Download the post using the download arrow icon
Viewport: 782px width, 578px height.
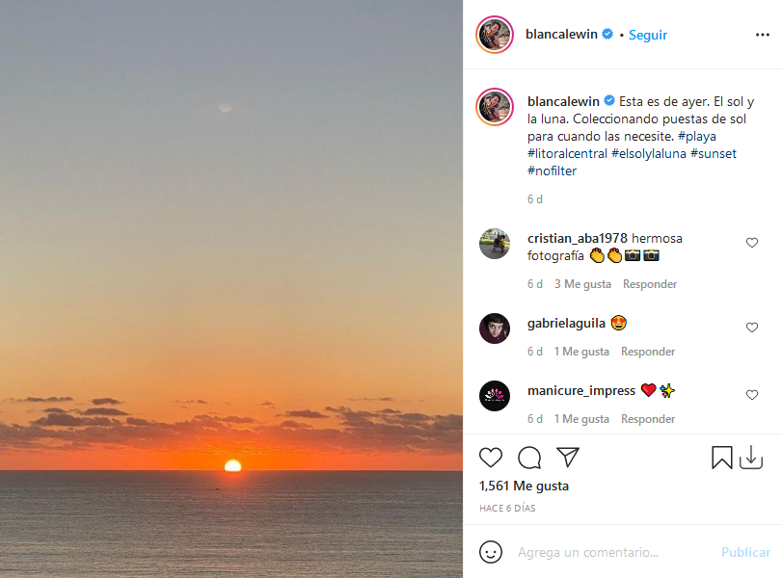click(751, 458)
